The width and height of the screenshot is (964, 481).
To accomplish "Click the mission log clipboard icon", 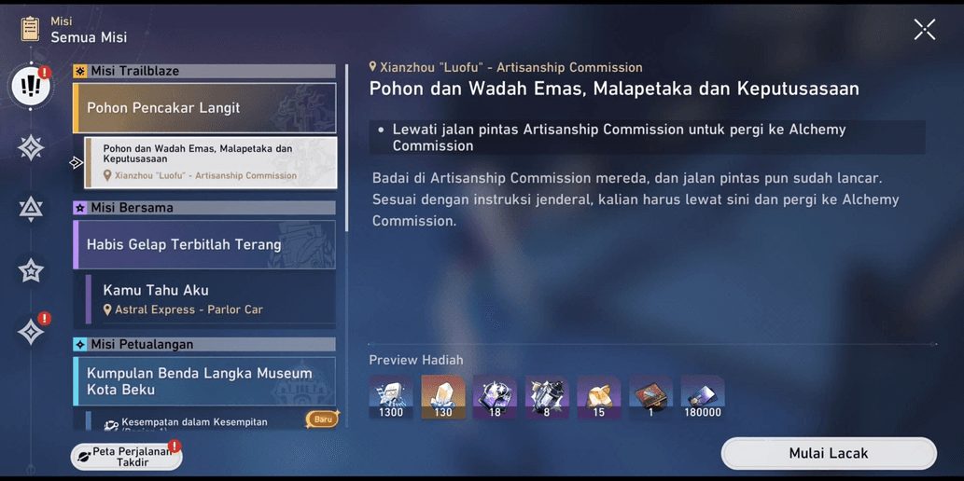I will (x=30, y=29).
